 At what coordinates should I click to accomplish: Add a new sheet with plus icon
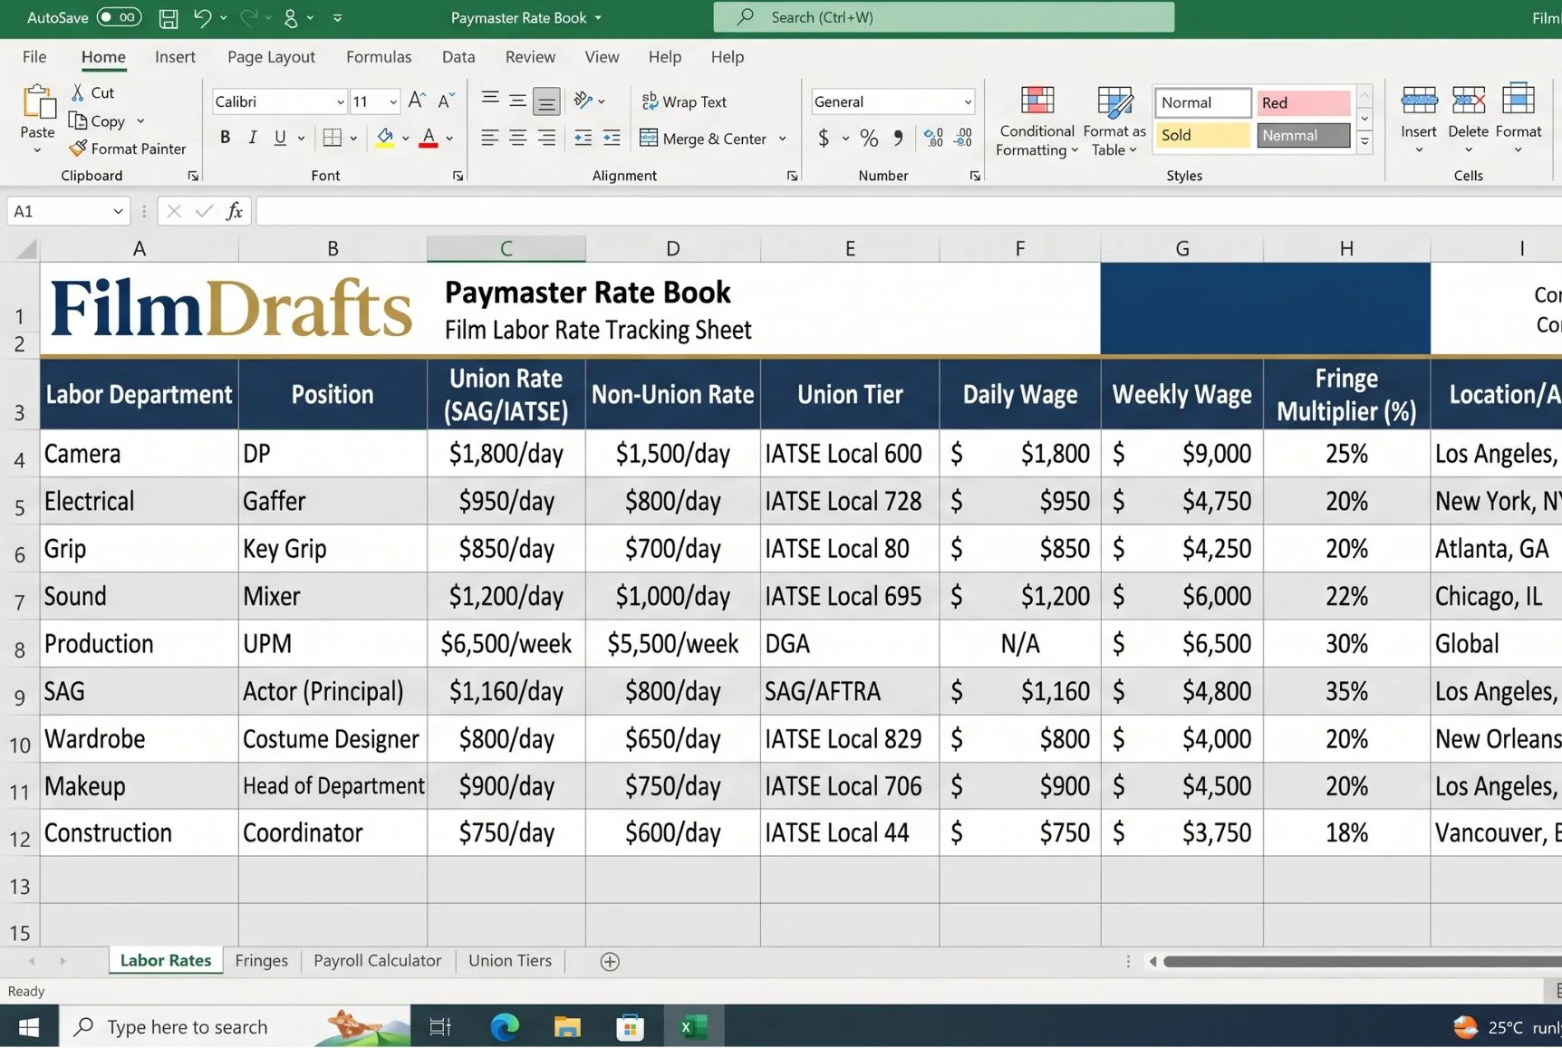click(x=610, y=962)
